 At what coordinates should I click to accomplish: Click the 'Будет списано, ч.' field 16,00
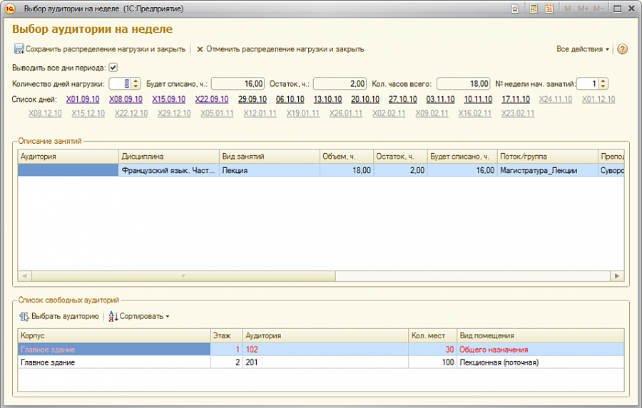pos(238,84)
